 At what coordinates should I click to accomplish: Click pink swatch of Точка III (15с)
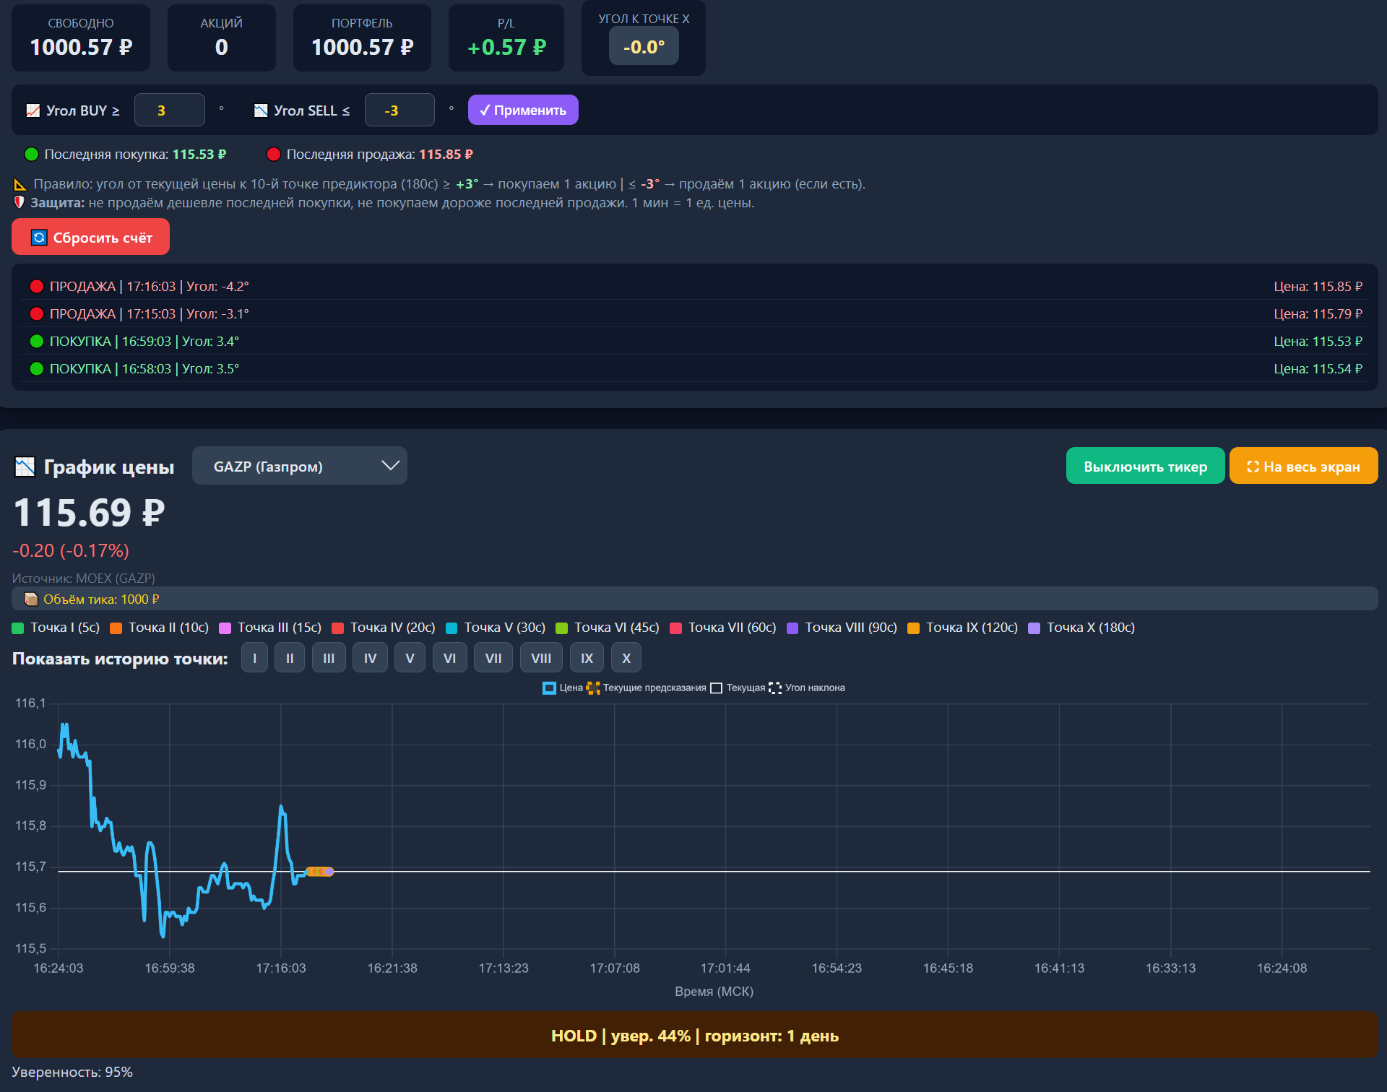[225, 628]
